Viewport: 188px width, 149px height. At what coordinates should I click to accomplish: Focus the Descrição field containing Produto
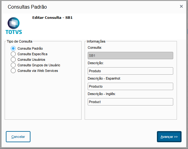(130, 71)
